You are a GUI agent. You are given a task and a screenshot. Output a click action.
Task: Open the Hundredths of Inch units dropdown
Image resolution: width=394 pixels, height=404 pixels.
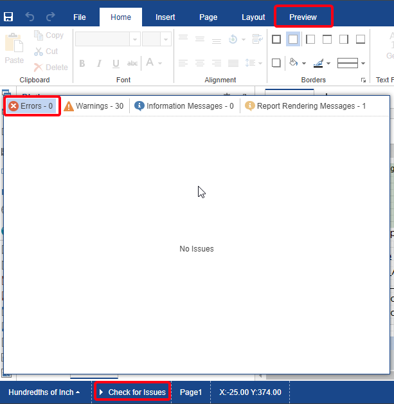(x=44, y=392)
